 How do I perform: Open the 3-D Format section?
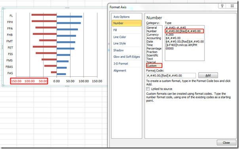(x=121, y=64)
